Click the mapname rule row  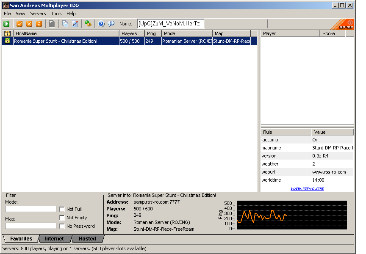pyautogui.click(x=307, y=148)
